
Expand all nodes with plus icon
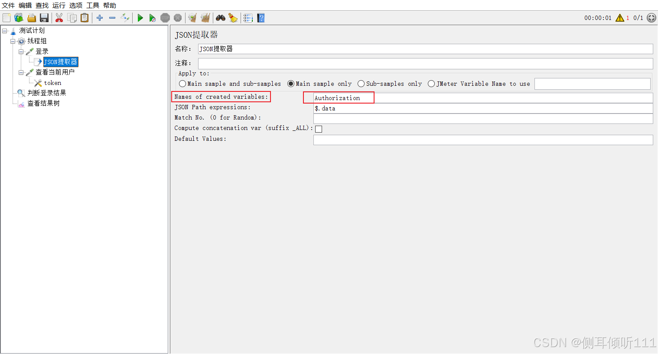[x=100, y=18]
